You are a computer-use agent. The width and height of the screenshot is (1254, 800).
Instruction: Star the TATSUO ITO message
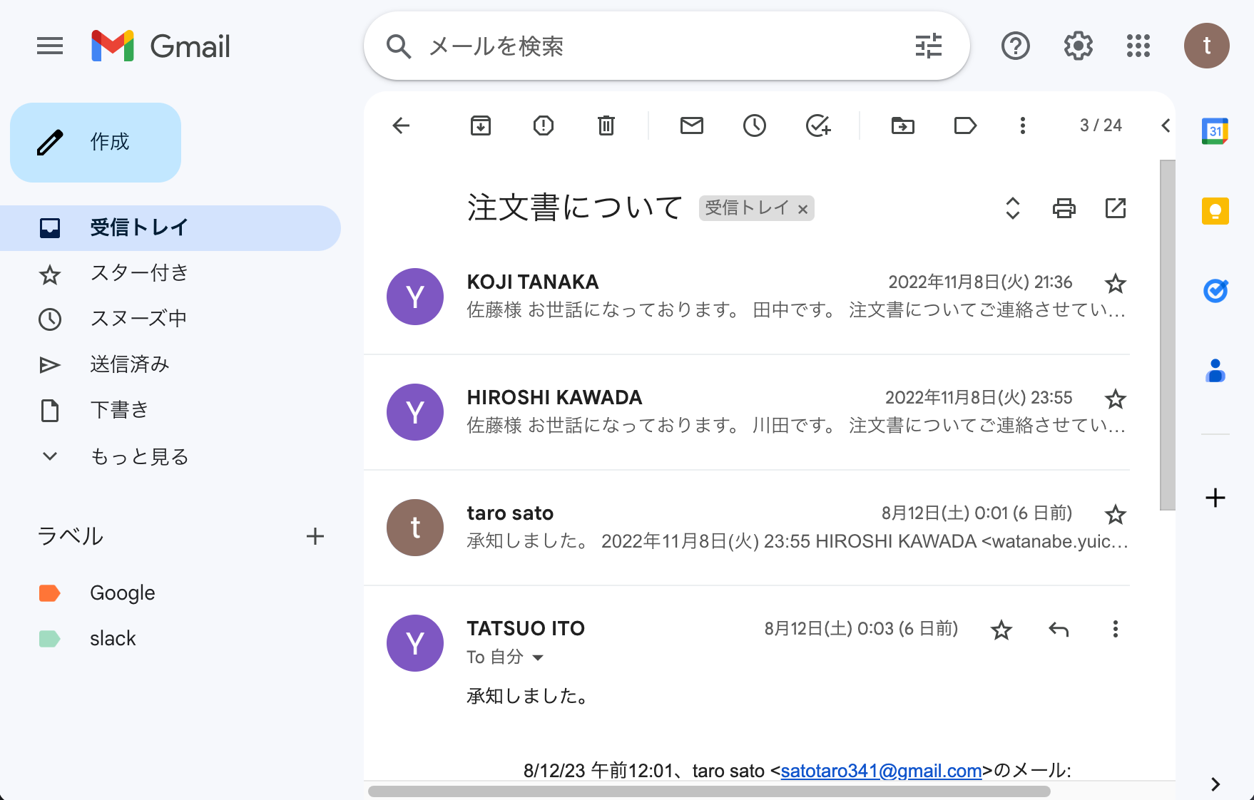click(x=1001, y=630)
